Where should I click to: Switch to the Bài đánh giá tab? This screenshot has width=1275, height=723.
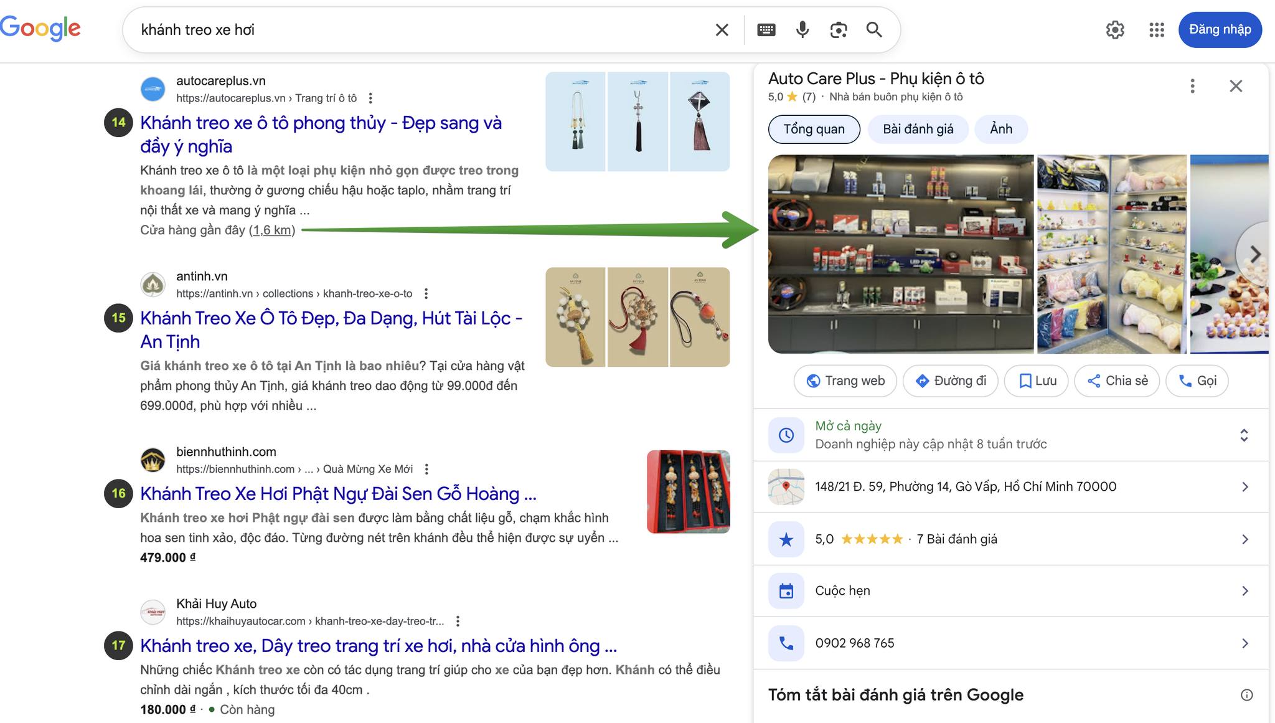(918, 129)
